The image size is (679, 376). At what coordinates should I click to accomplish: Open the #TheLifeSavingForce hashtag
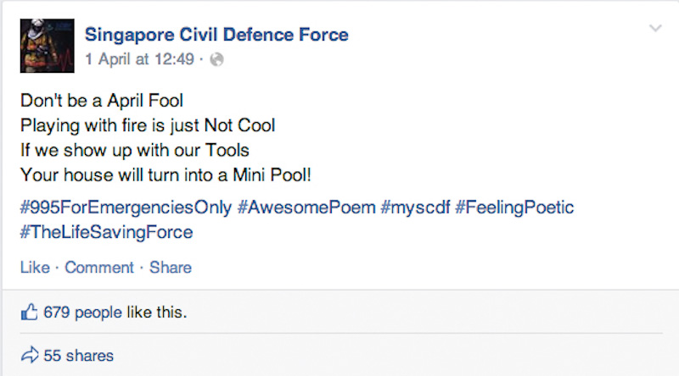pos(107,232)
